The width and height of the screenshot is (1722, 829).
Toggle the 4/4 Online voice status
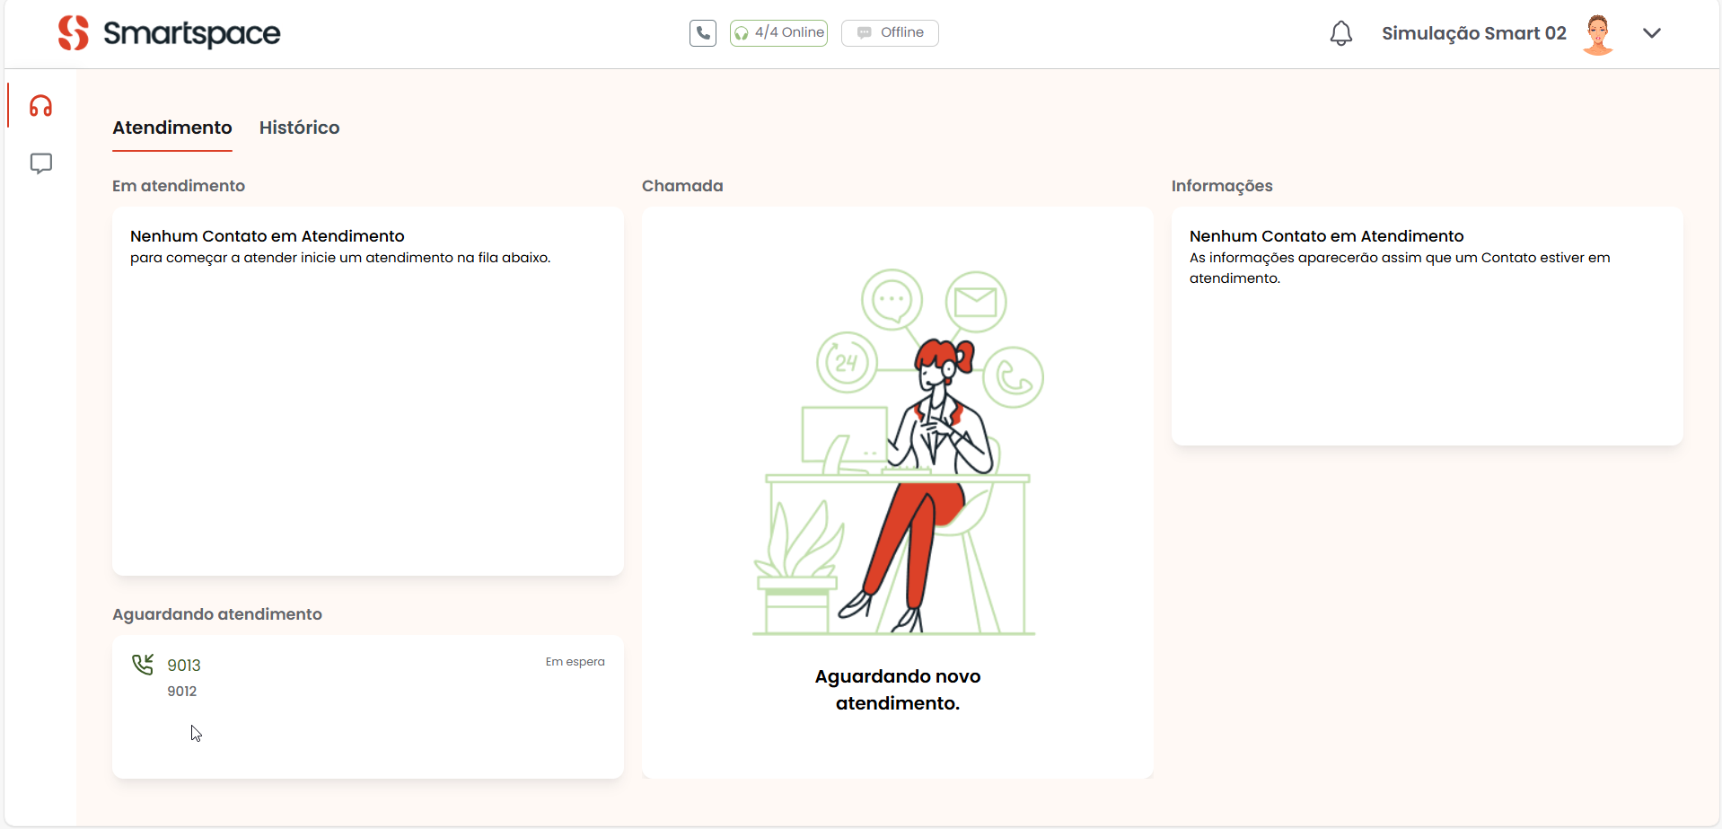(778, 33)
